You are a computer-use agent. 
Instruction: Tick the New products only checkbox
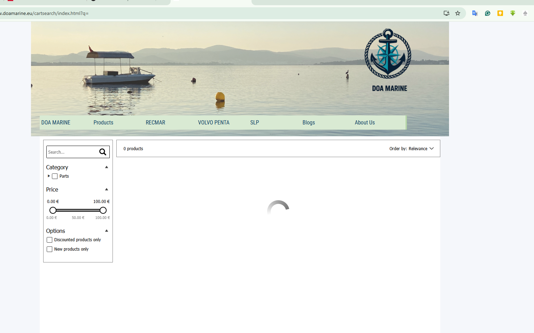pyautogui.click(x=49, y=249)
